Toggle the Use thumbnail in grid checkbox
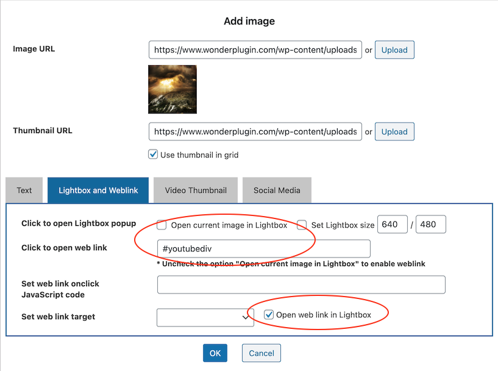498x371 pixels. coord(154,155)
